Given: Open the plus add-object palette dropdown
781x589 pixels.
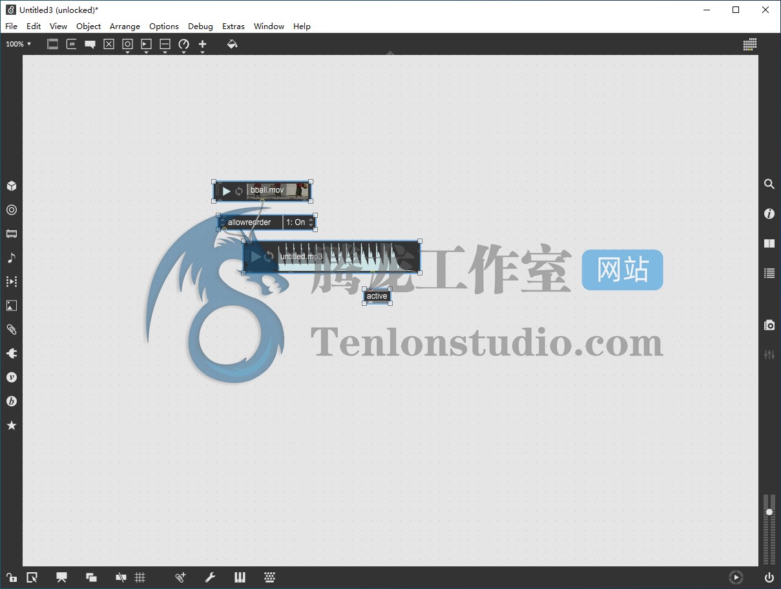Looking at the screenshot, I should coord(202,45).
